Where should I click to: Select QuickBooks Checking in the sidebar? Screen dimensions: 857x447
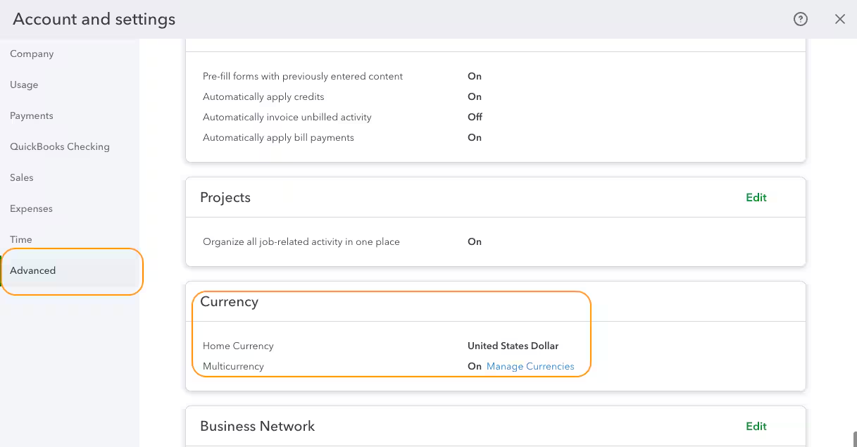(60, 147)
